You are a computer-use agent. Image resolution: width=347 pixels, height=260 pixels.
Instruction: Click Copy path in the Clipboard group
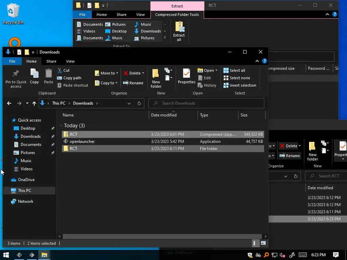[x=69, y=78]
